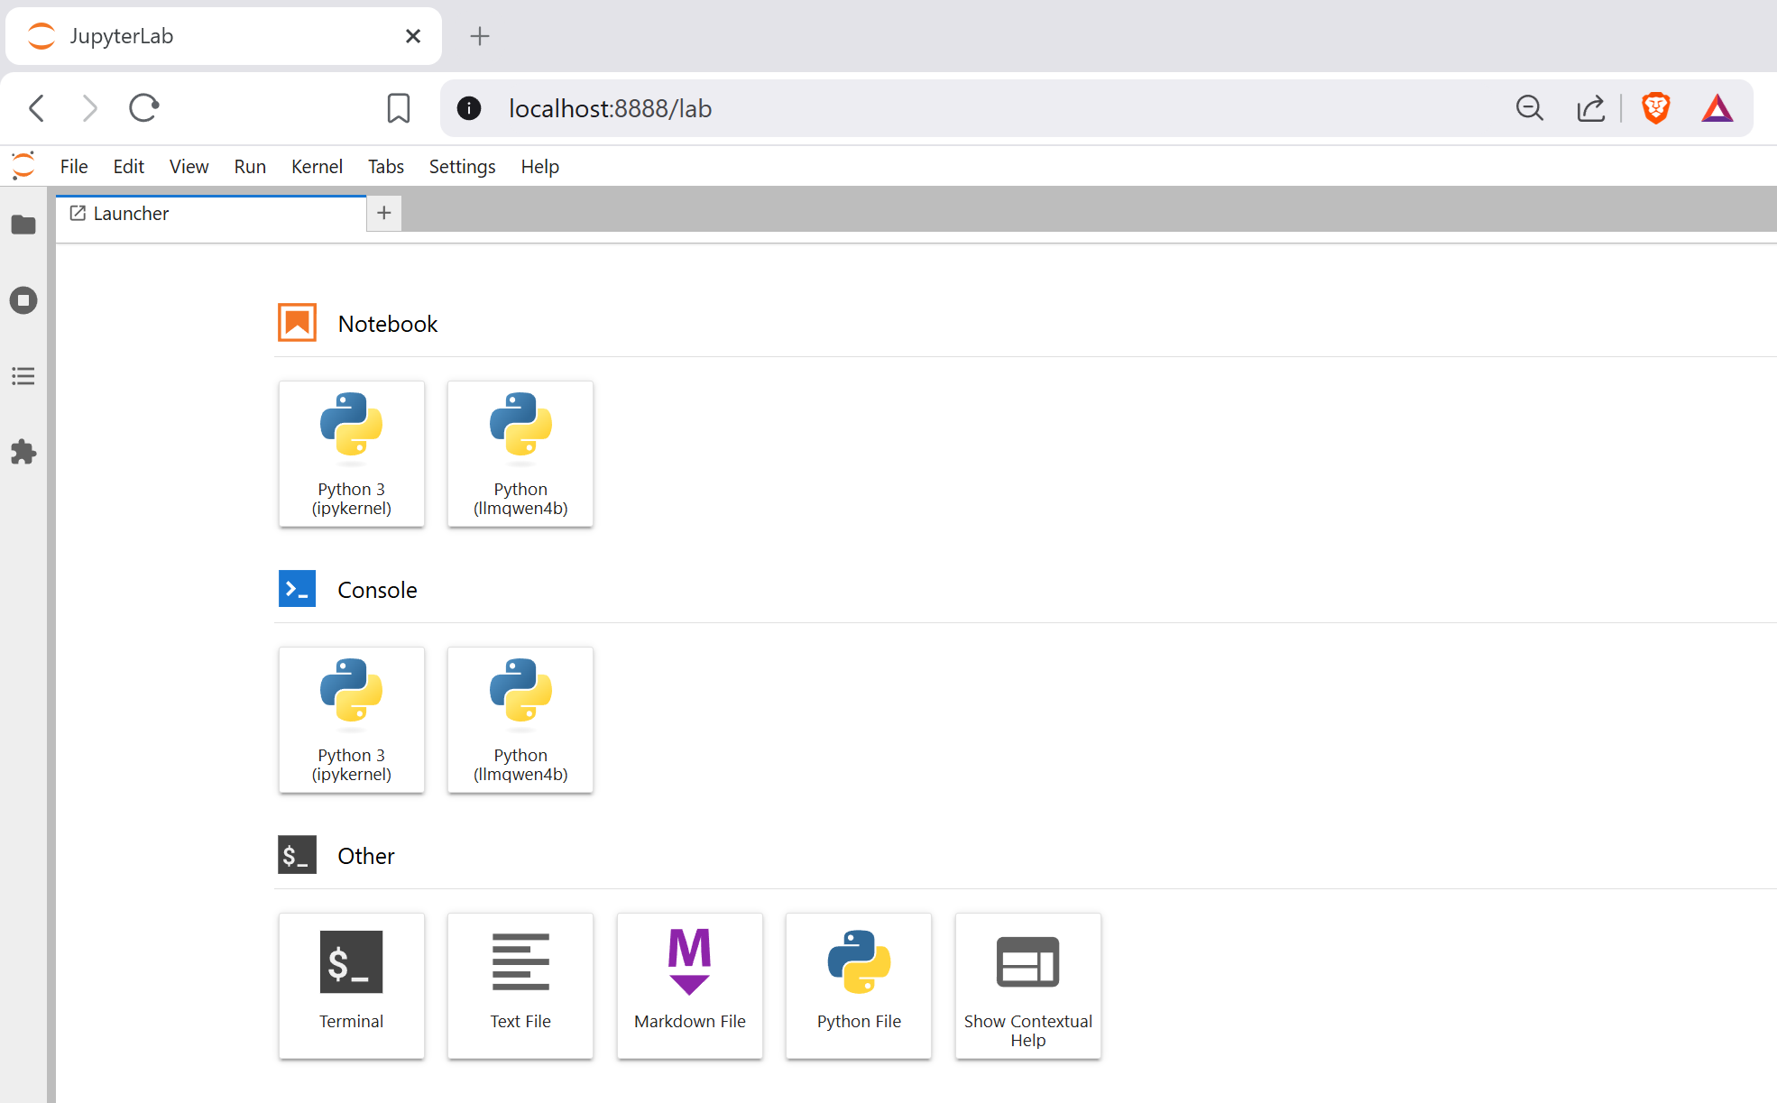1777x1103 pixels.
Task: Select the JupyterLab browser tab
Action: point(224,36)
